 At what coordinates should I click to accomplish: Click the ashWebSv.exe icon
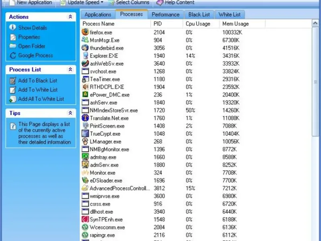(x=85, y=63)
